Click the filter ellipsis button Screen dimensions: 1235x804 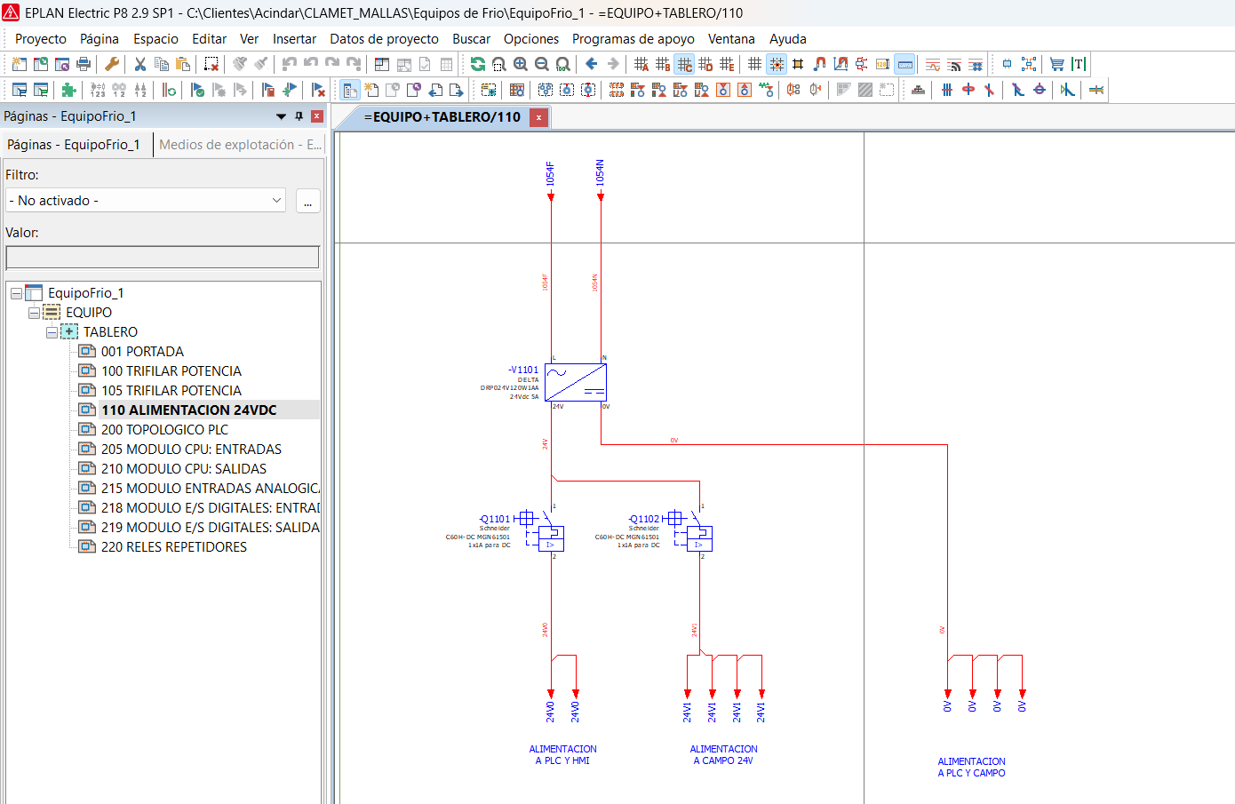click(307, 201)
